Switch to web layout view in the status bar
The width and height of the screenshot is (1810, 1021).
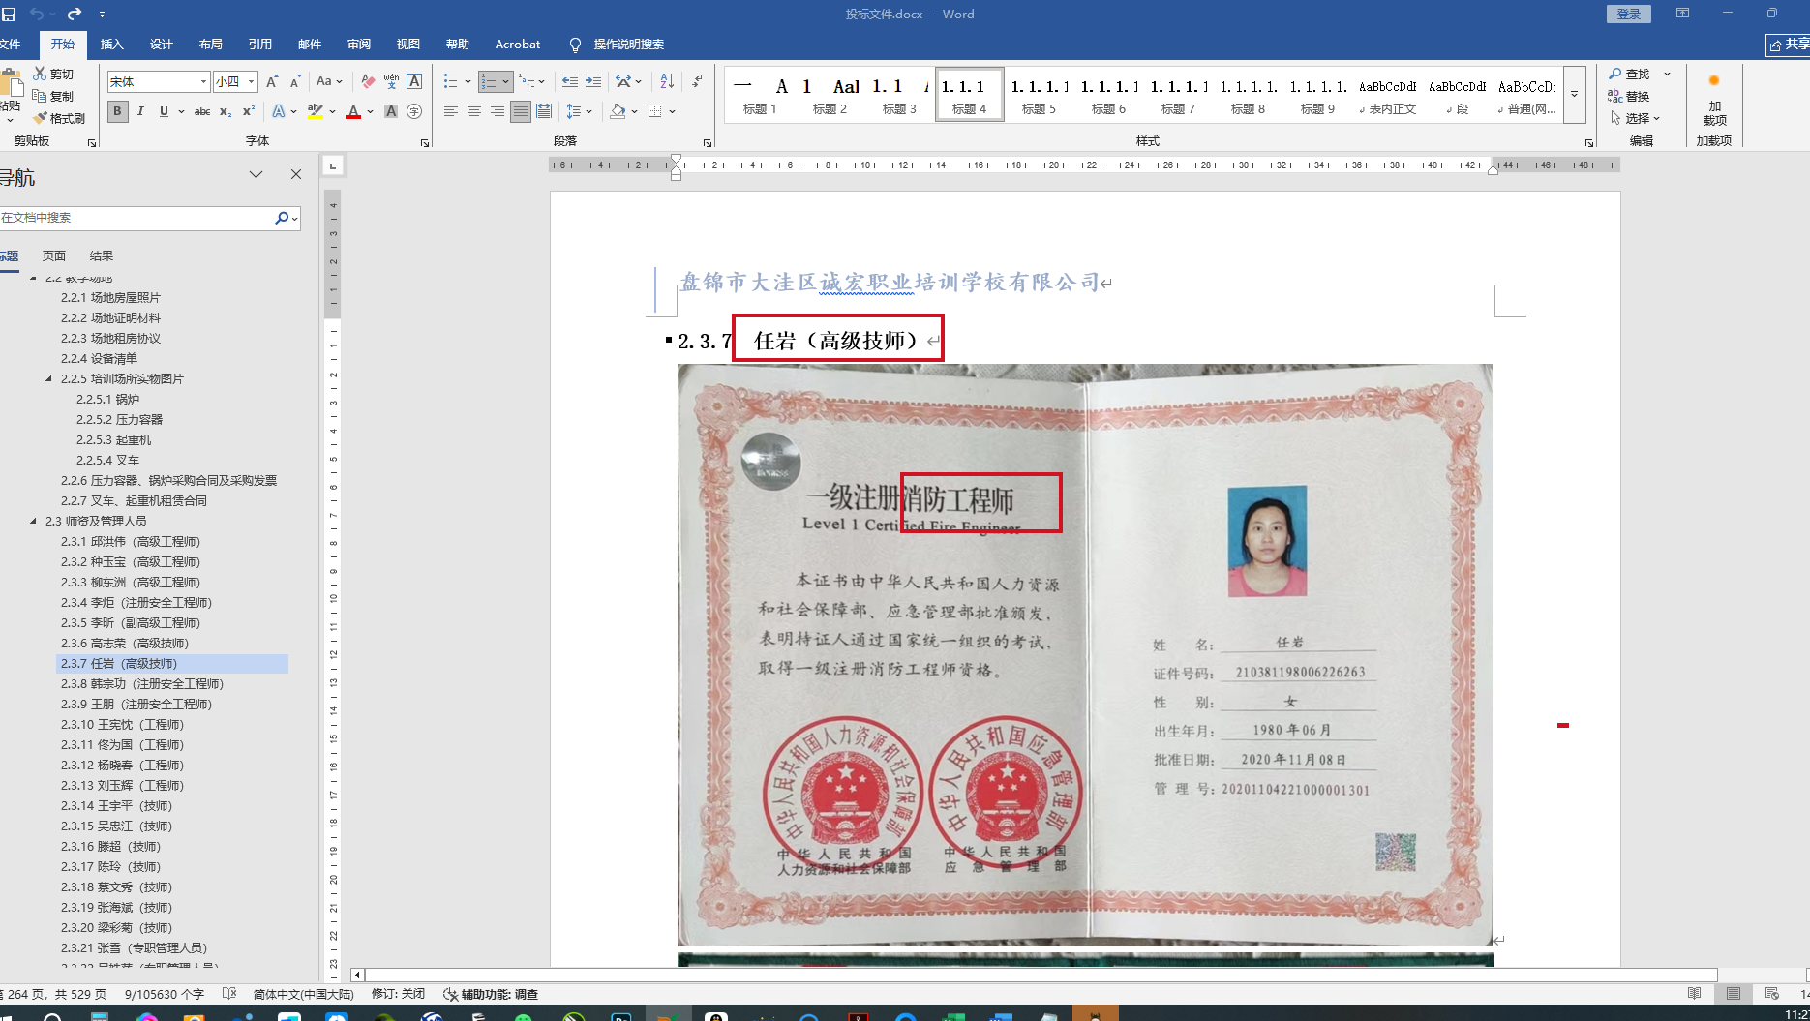pos(1772,994)
